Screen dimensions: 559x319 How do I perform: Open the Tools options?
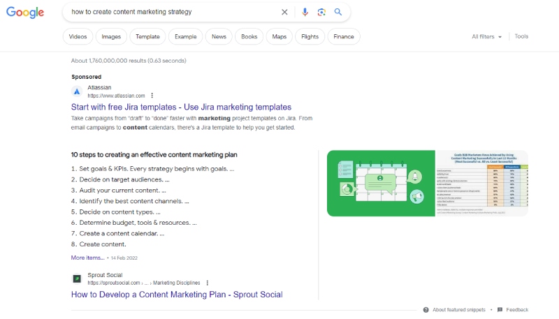521,36
